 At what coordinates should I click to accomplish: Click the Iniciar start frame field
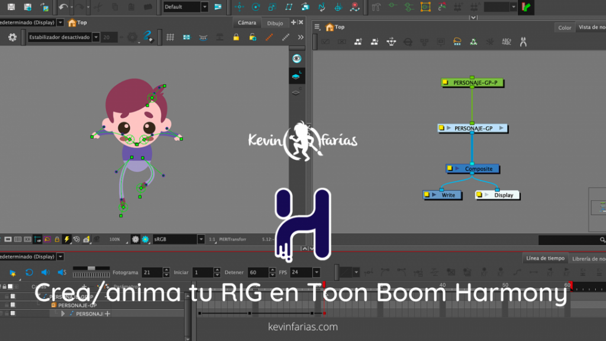pyautogui.click(x=203, y=272)
